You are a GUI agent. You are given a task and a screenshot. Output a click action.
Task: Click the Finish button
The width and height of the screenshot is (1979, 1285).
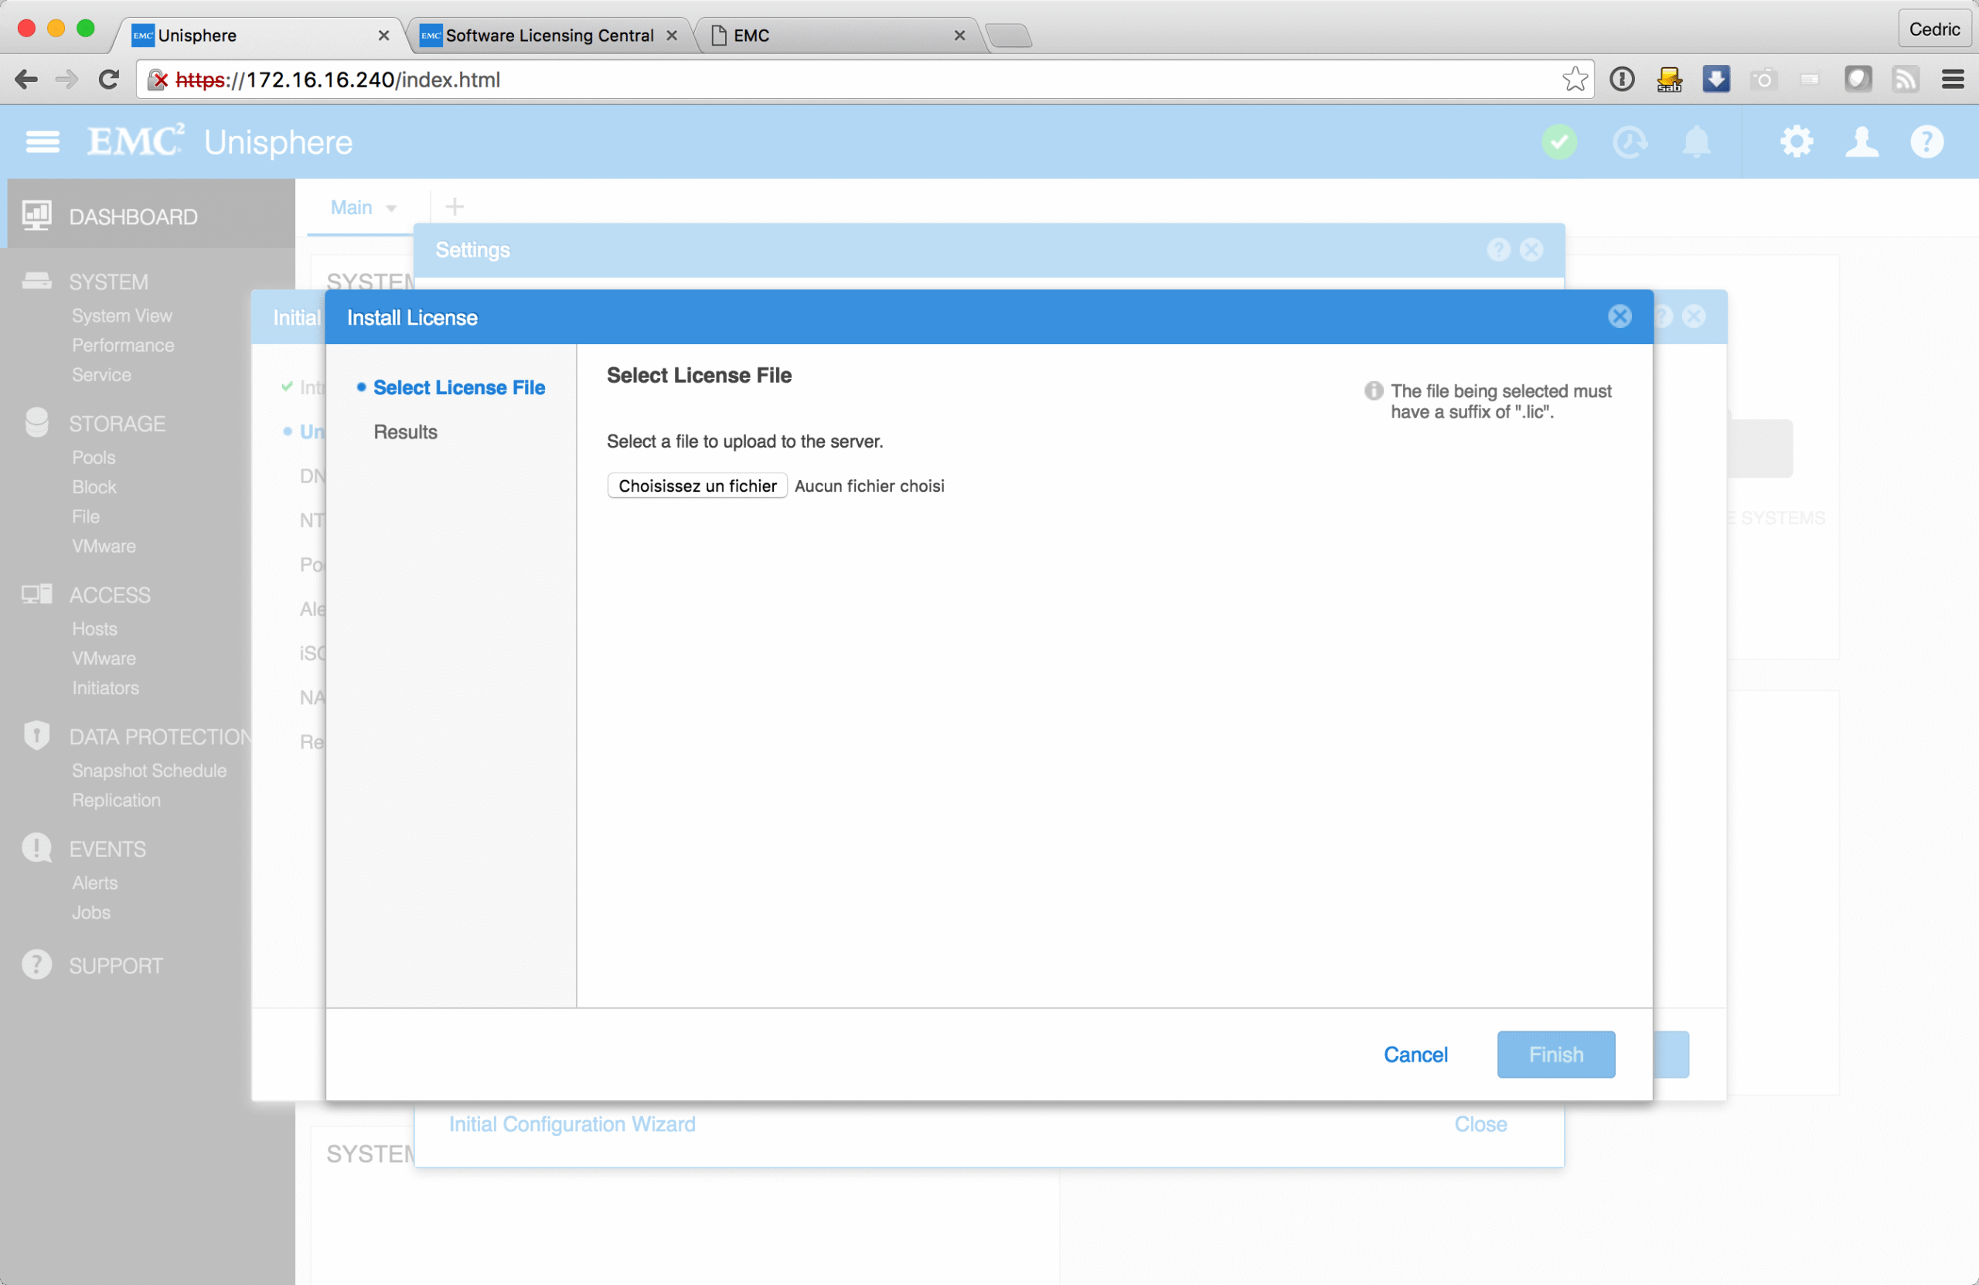click(1555, 1054)
